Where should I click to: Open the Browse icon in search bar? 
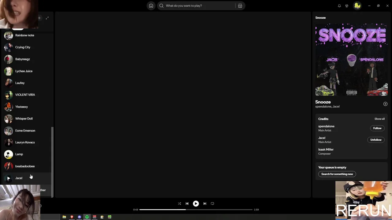coord(240,6)
